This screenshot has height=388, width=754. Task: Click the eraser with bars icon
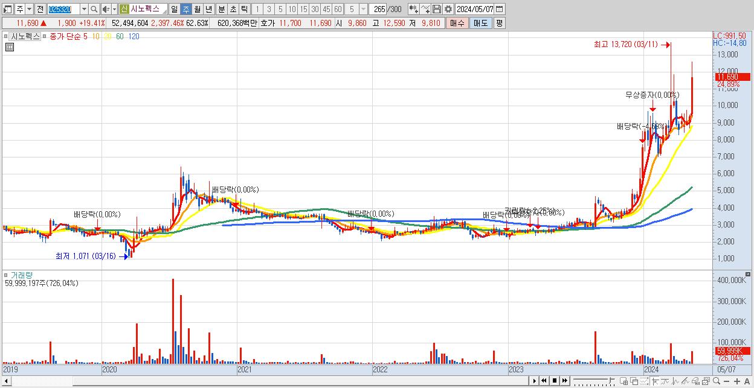point(695,381)
